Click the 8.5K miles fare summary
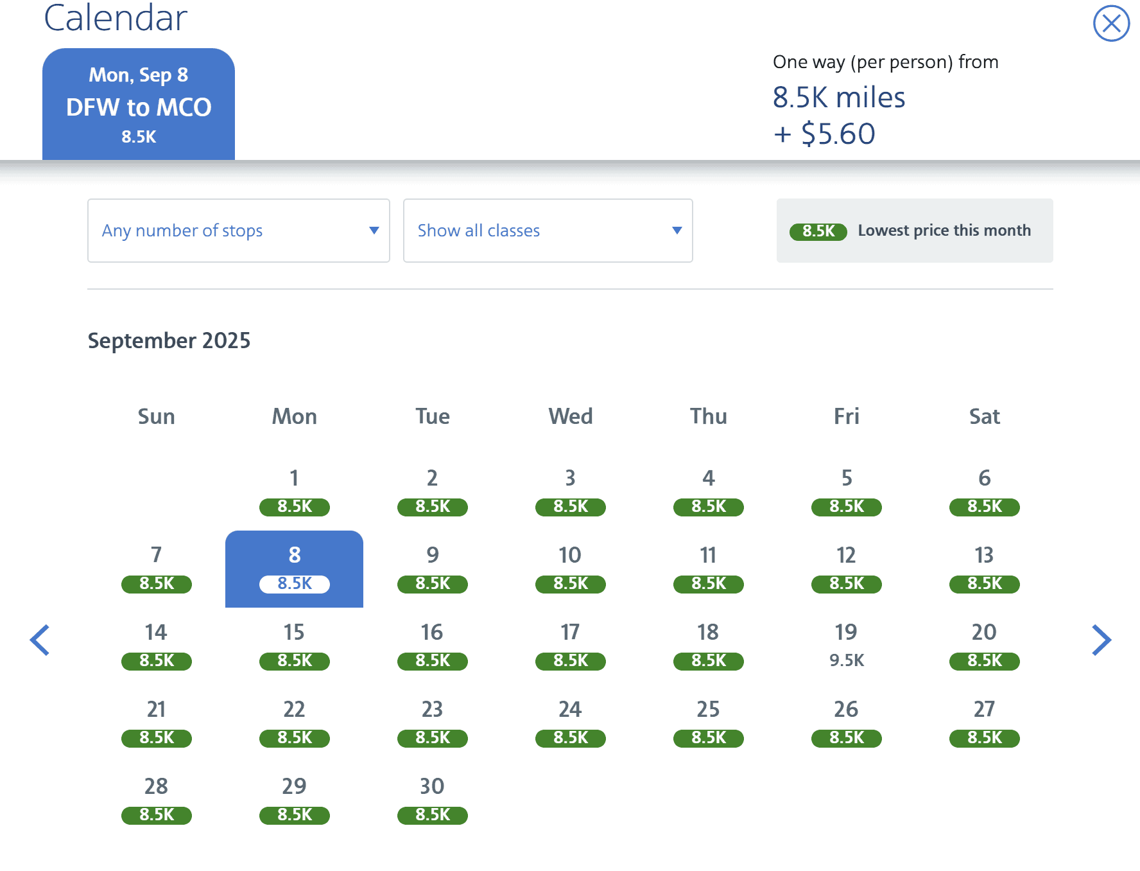Viewport: 1140px width, 871px height. point(839,97)
